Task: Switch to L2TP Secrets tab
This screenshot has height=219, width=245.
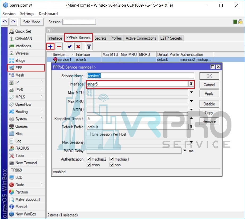Action: (x=171, y=38)
